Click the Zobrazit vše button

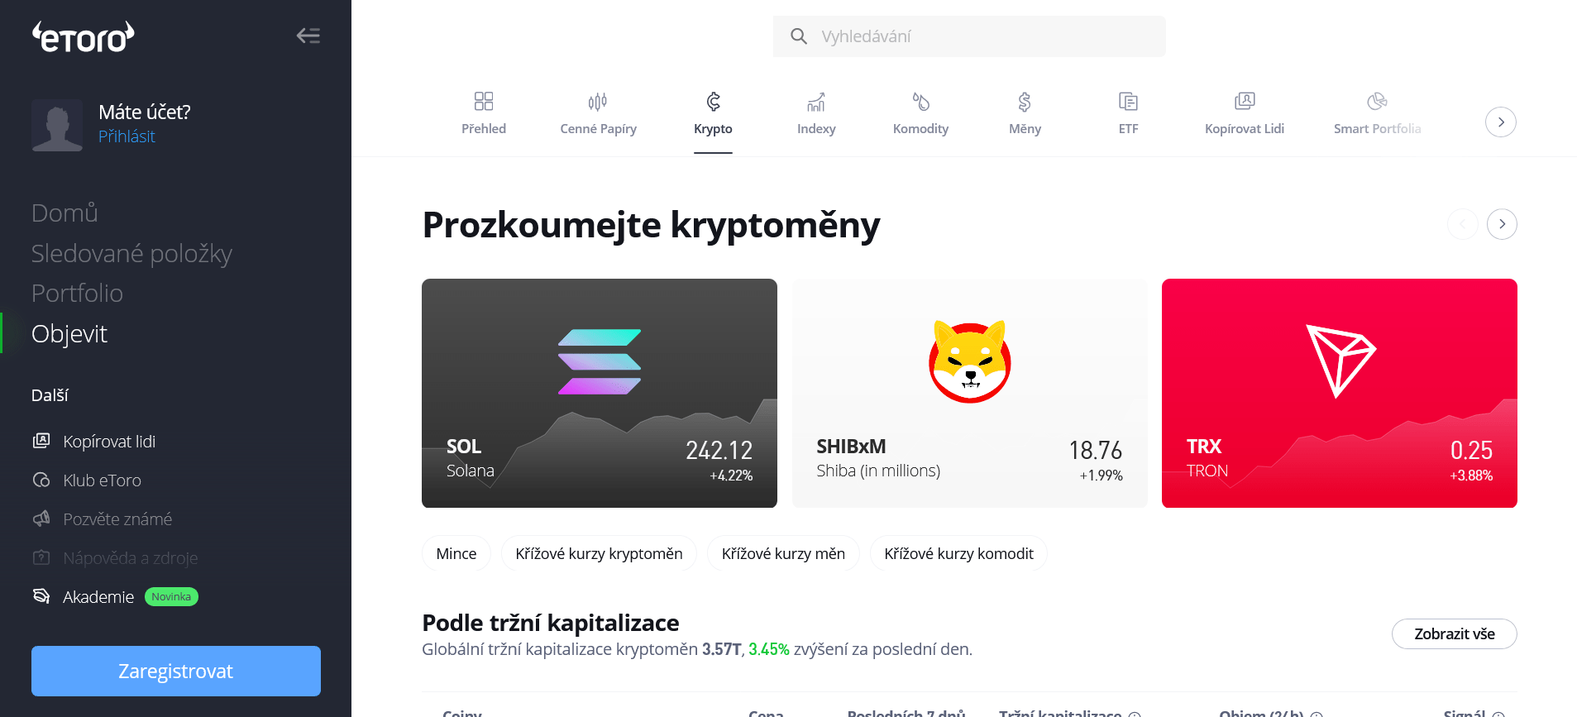click(x=1455, y=634)
